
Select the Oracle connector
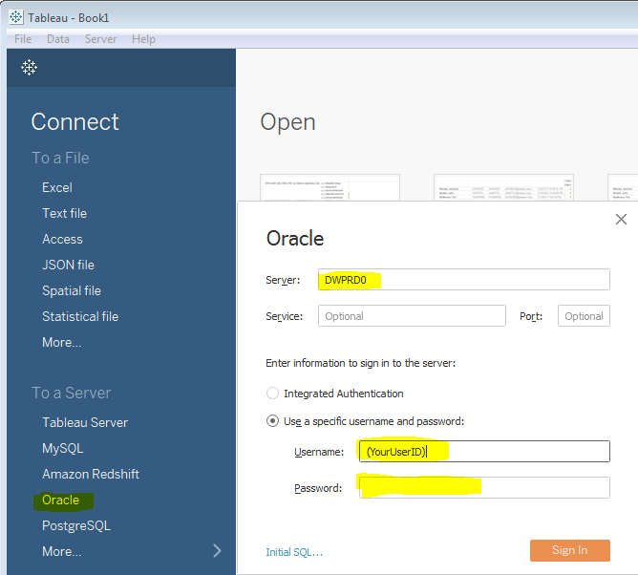point(61,500)
